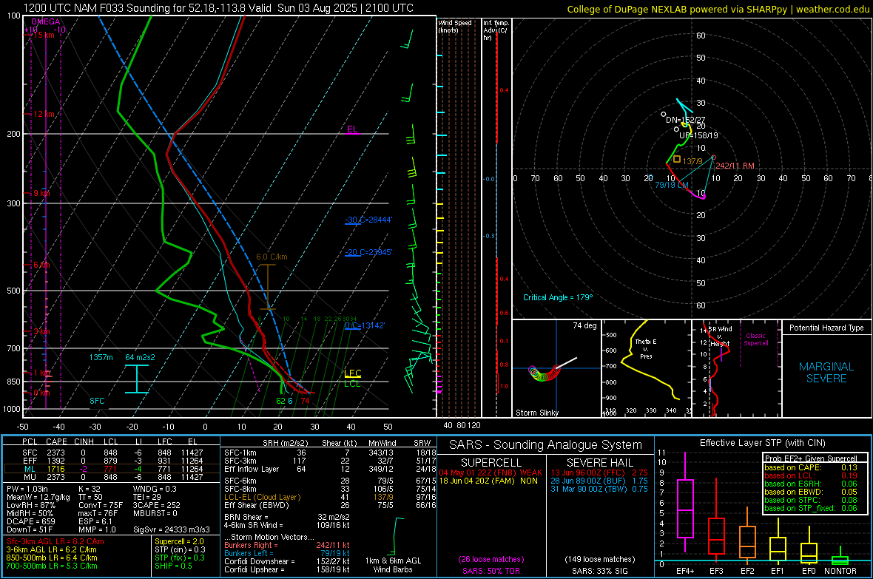Click the 700-500mb LR = 5.3 text
This screenshot has height=579, width=873.
pos(52,566)
